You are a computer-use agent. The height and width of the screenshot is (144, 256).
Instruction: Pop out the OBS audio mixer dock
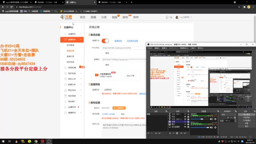pyautogui.click(x=218, y=111)
